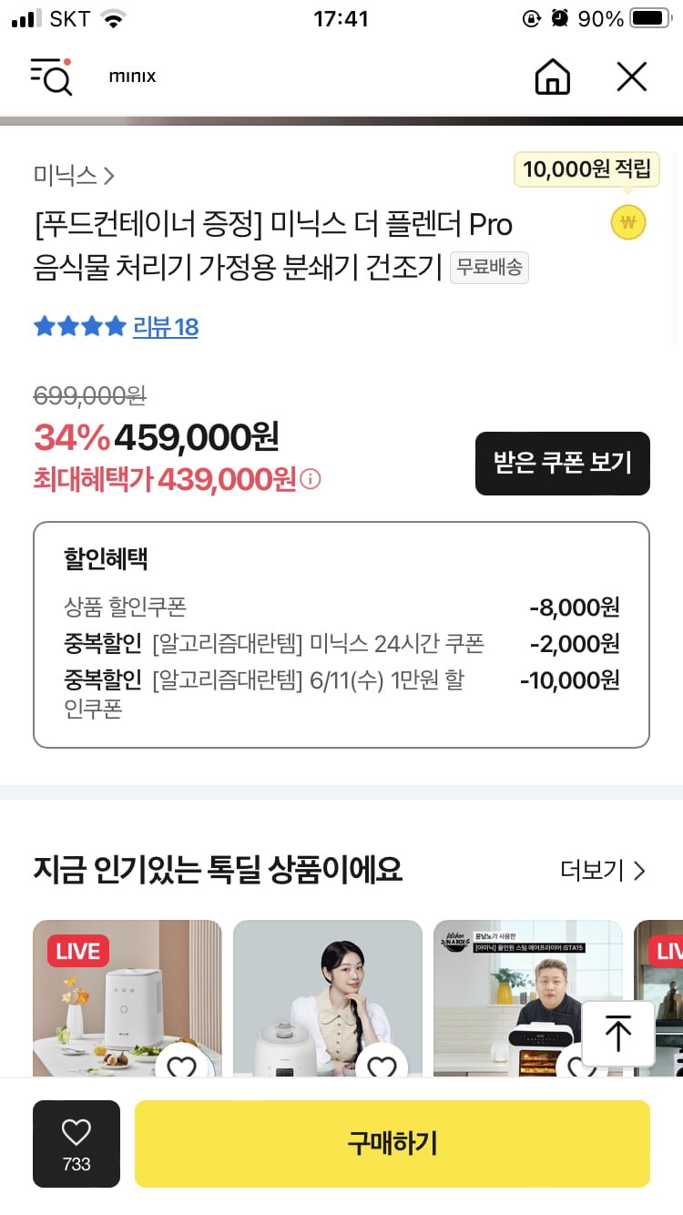Tap the five-star rating icons
This screenshot has height=1215, width=683.
79,327
